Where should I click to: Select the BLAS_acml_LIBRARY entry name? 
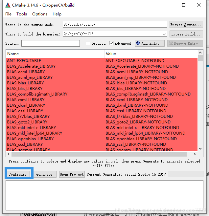point(26,72)
